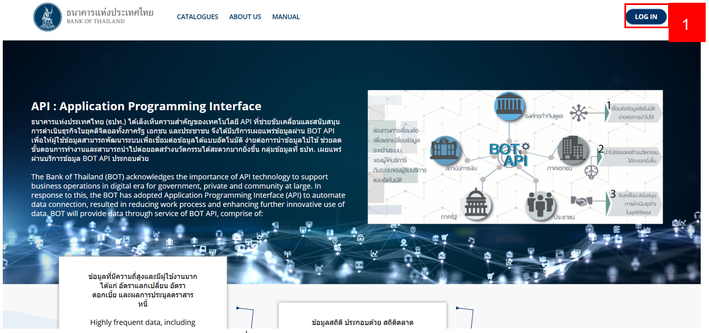Click the network hub node icon
709x333 pixels.
(x=580, y=112)
